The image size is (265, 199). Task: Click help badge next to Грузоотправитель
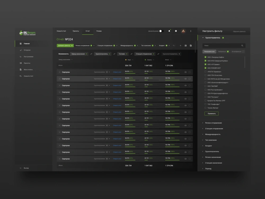[x=223, y=38]
